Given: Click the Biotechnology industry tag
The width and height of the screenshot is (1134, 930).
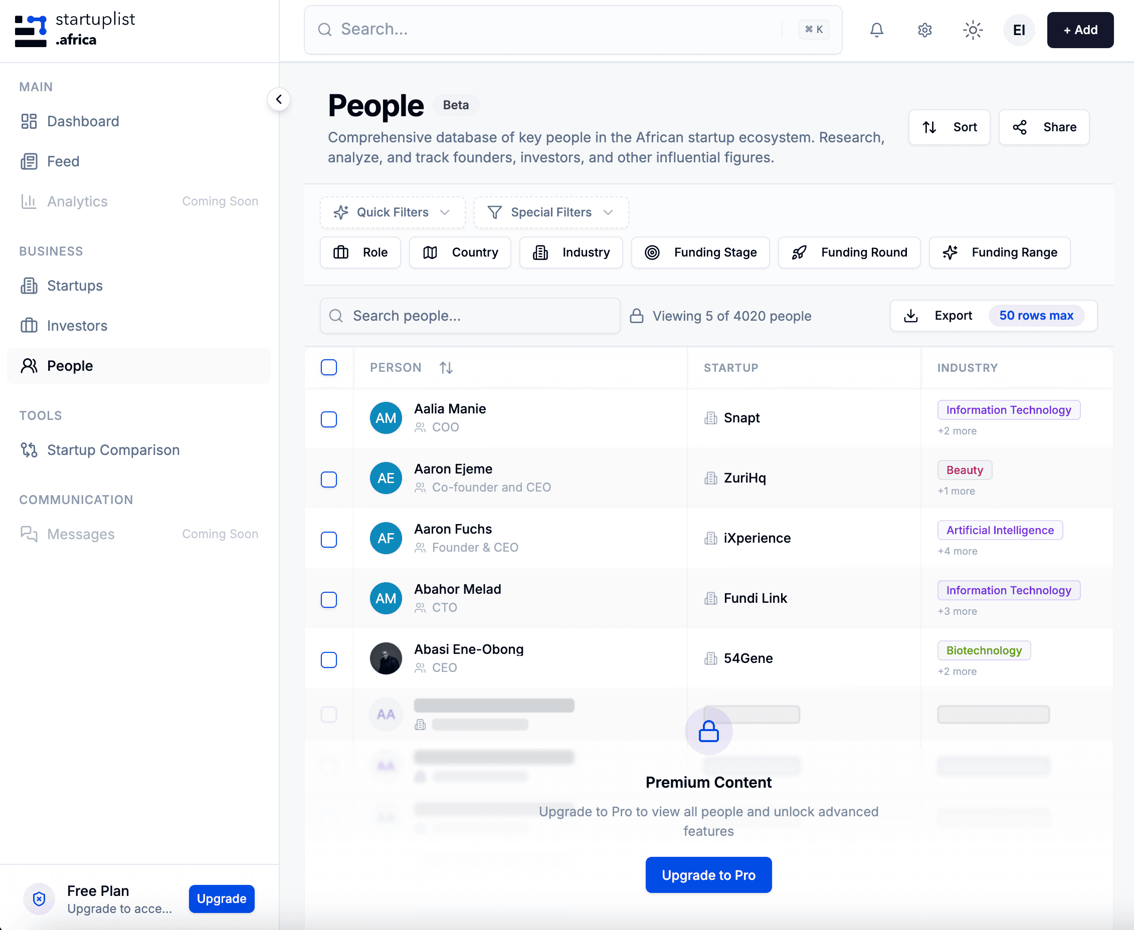Looking at the screenshot, I should 984,650.
